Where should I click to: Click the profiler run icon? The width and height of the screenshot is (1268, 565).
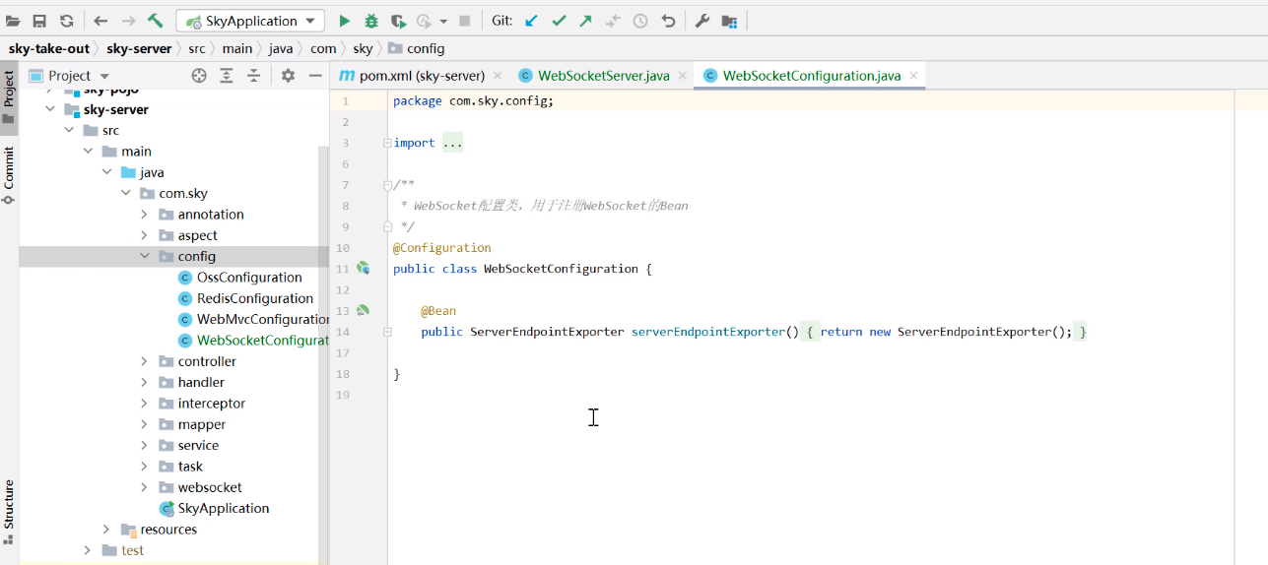[425, 21]
